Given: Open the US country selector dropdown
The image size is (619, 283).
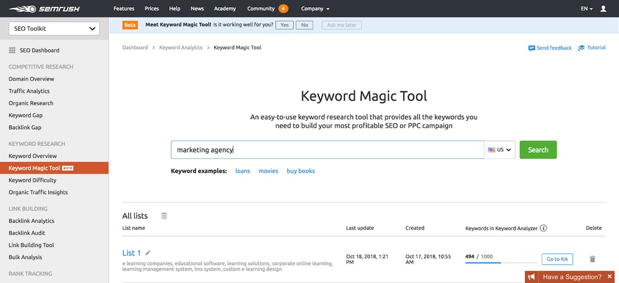Looking at the screenshot, I should tap(500, 150).
